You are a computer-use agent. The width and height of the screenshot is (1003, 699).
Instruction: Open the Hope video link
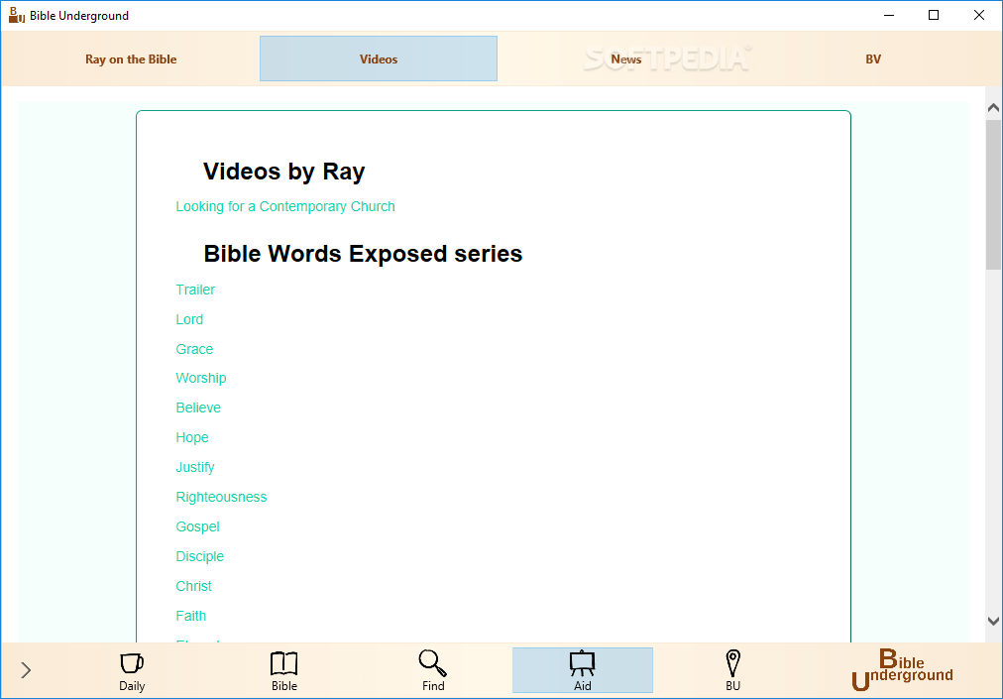point(192,438)
